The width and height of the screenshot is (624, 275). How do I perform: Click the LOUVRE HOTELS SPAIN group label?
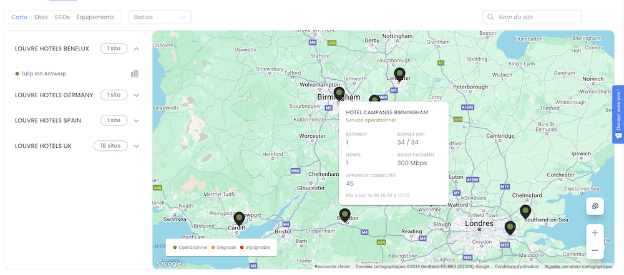pos(48,120)
